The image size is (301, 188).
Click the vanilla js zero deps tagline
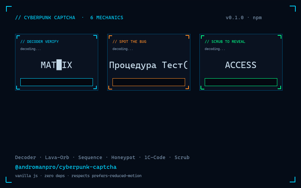coord(78,176)
